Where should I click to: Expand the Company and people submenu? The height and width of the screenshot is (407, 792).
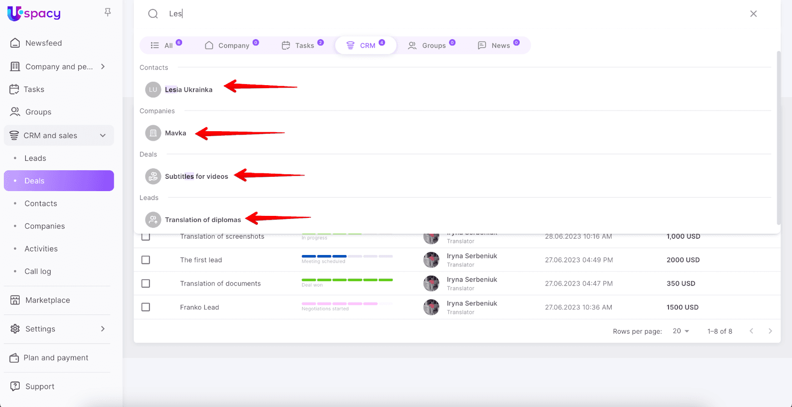(103, 66)
